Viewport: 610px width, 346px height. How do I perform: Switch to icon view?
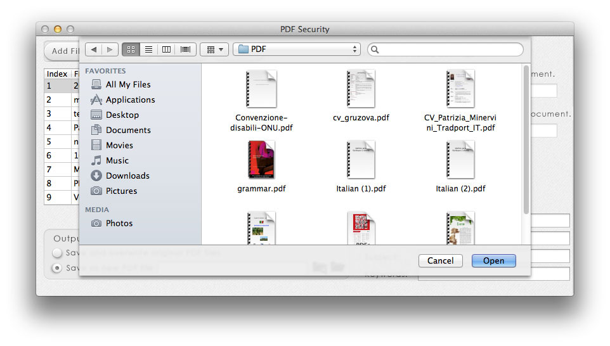131,49
